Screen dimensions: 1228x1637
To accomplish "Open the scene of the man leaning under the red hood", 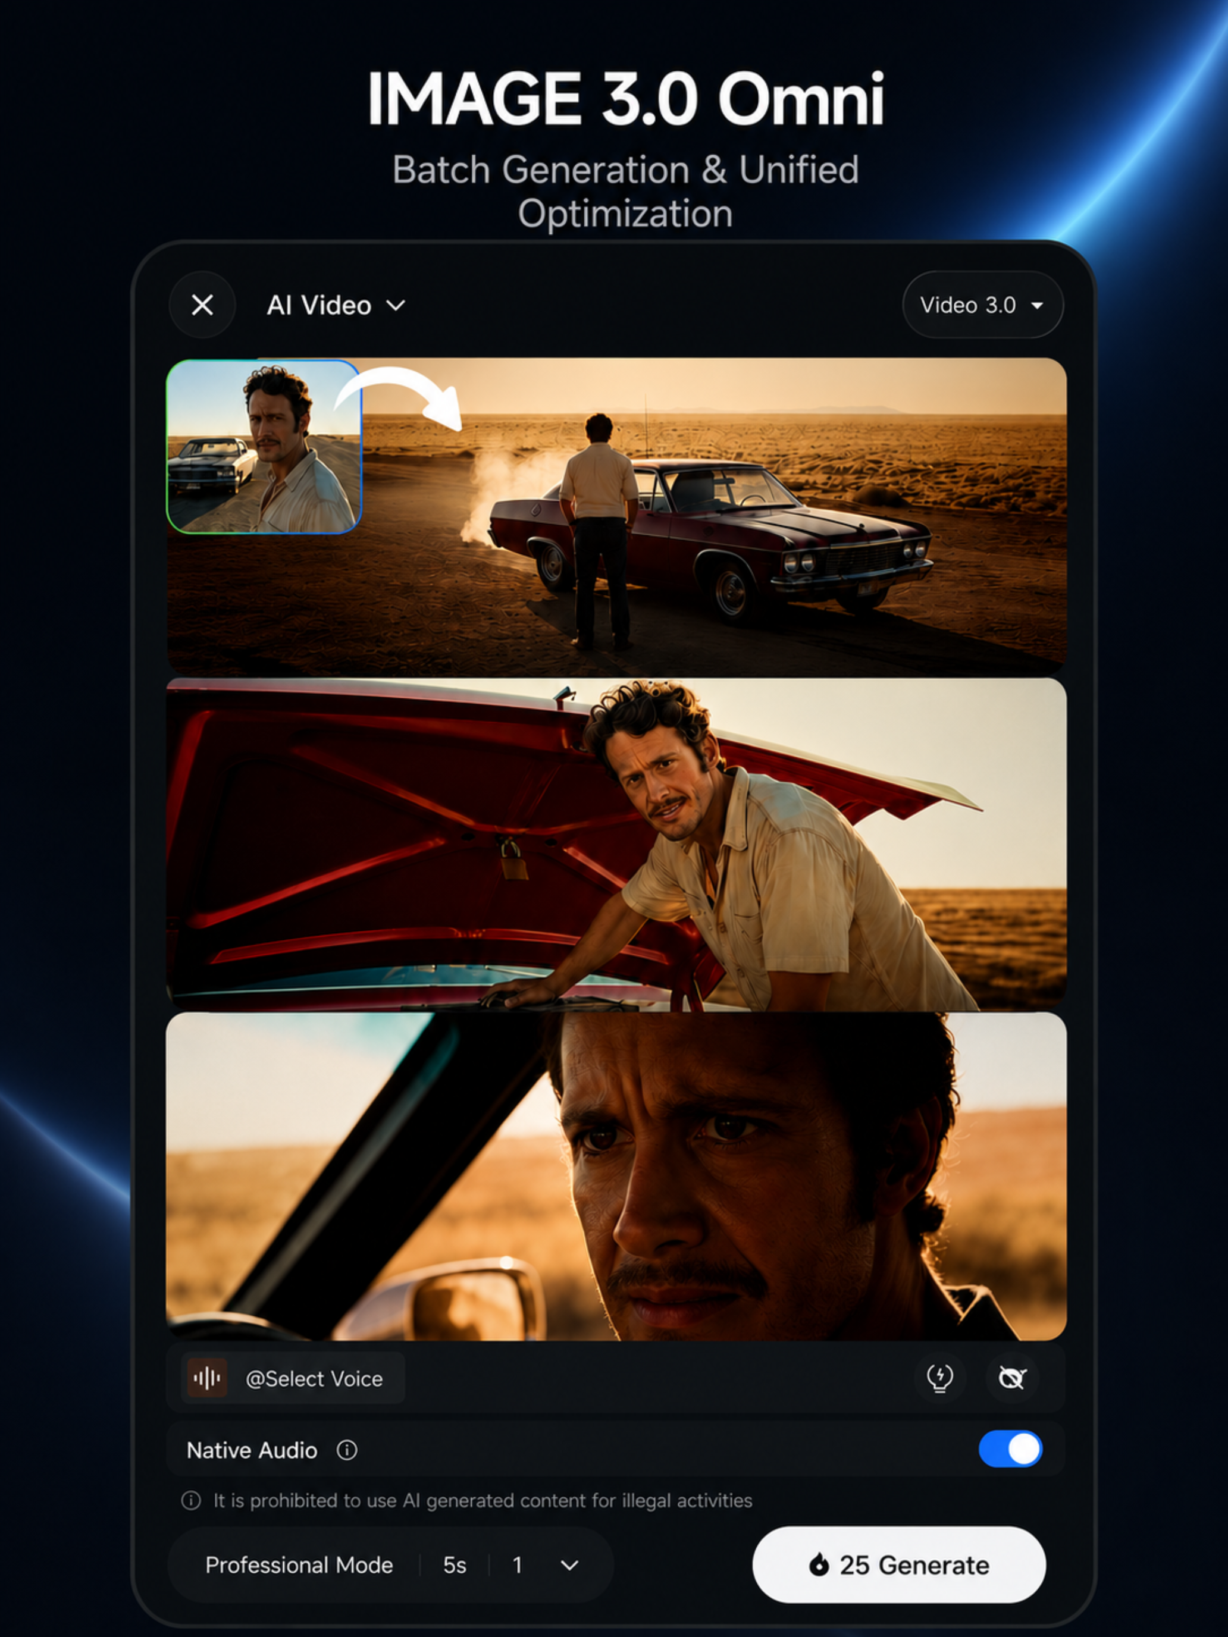I will pyautogui.click(x=616, y=845).
